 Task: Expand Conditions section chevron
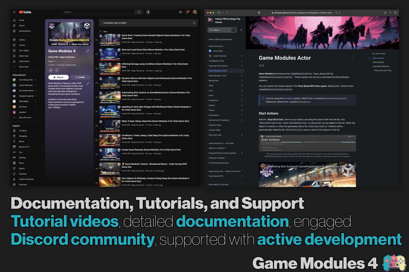click(x=242, y=100)
